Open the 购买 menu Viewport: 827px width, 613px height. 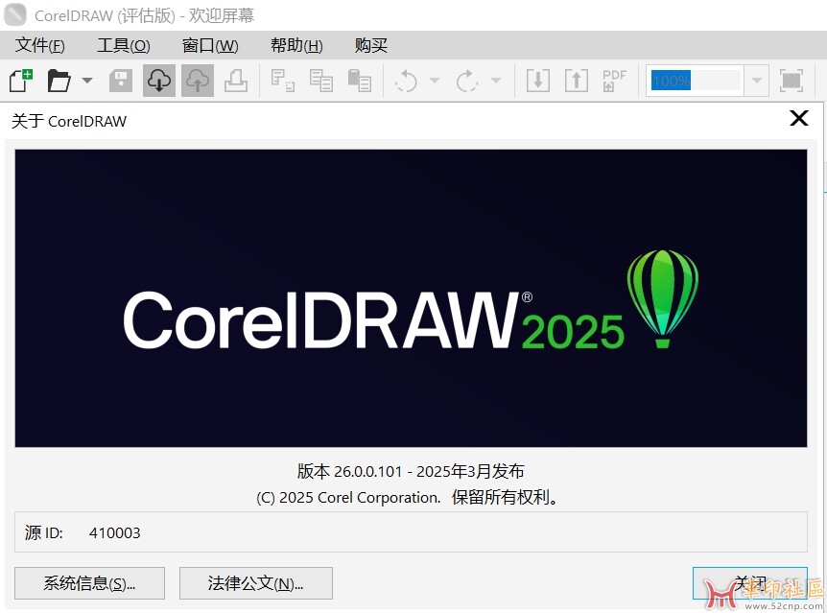point(370,45)
